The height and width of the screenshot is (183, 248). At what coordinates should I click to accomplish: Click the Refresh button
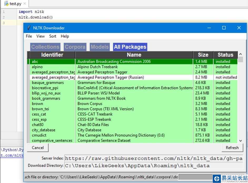point(232,147)
